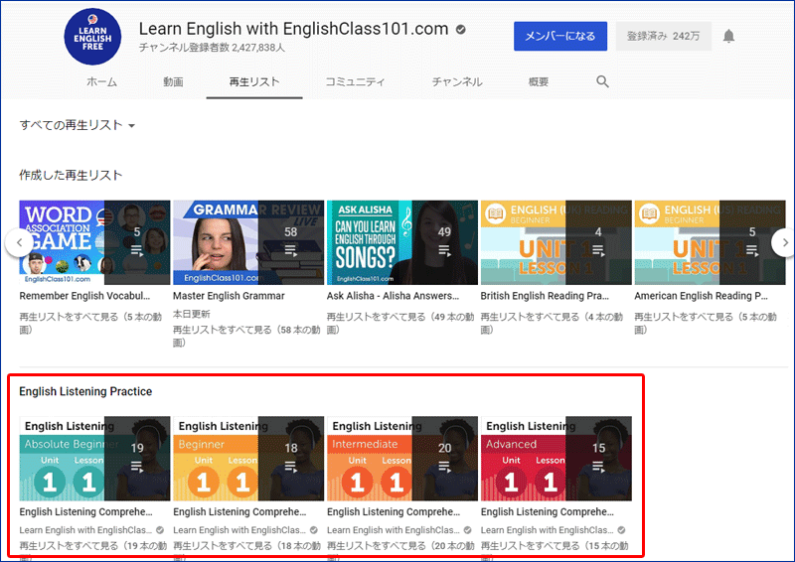Open the Intermediate English Listening thumbnail
The image size is (795, 562).
pyautogui.click(x=402, y=458)
